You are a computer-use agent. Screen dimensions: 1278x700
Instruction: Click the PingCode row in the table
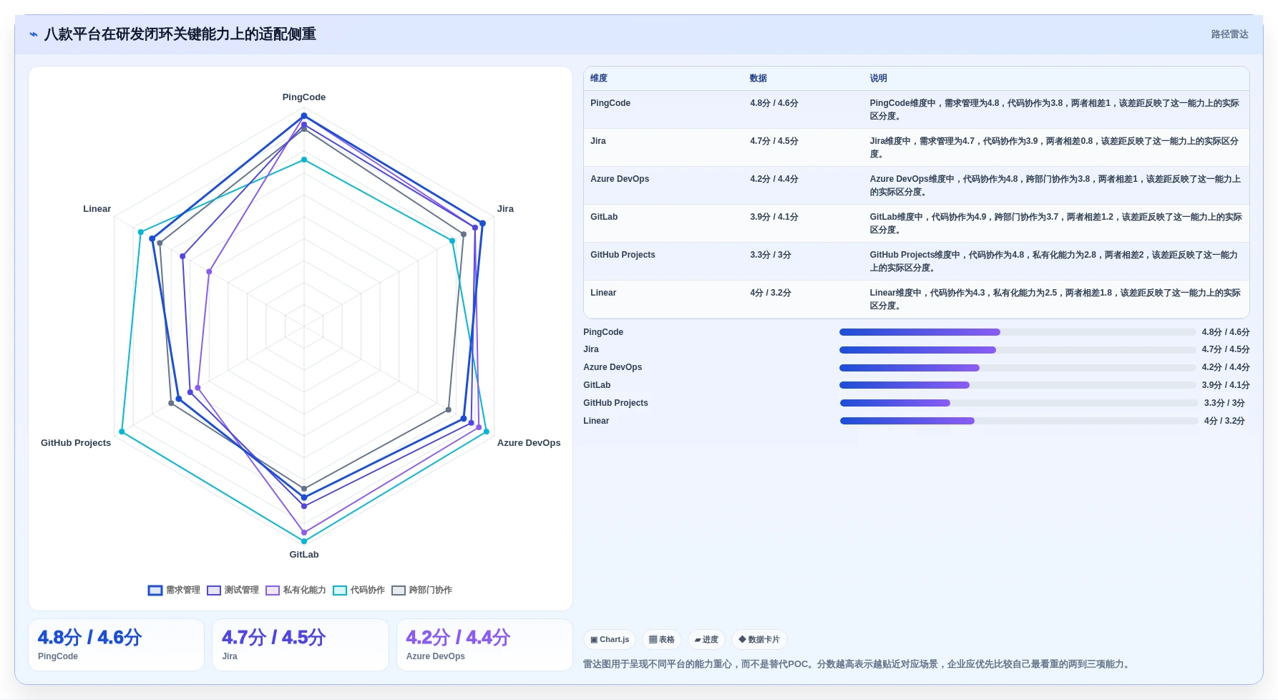(x=917, y=110)
